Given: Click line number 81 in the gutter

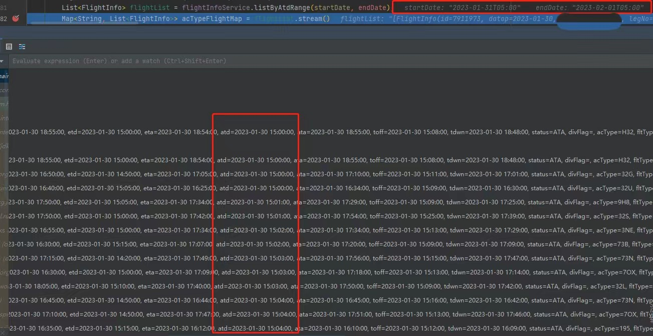Looking at the screenshot, I should point(4,8).
